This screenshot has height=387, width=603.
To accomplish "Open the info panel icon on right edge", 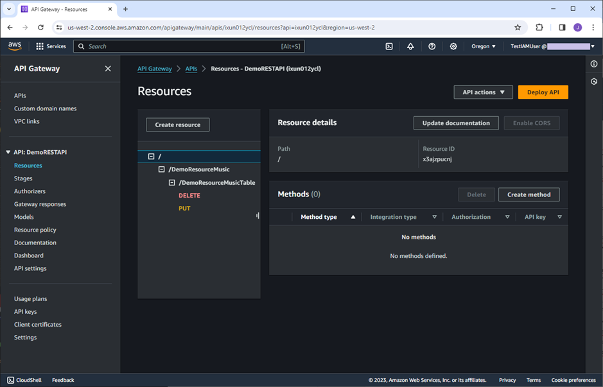I will click(x=594, y=64).
